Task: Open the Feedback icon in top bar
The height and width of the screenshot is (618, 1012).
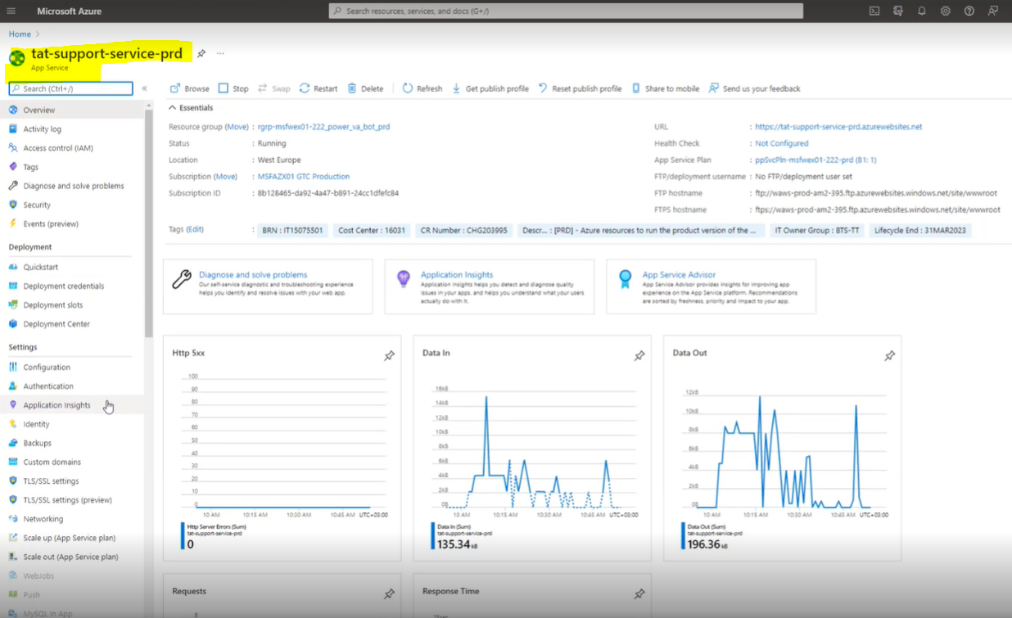Action: click(x=993, y=11)
